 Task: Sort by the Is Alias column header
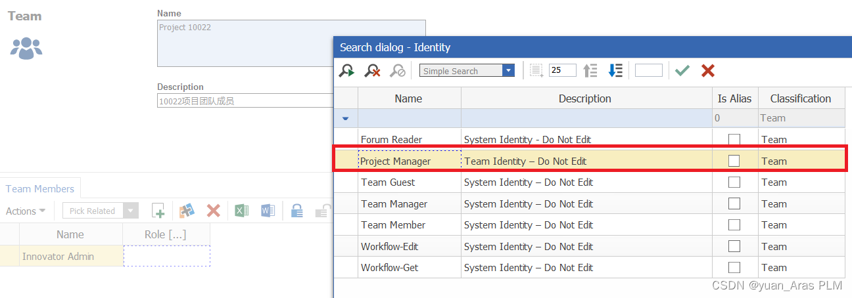click(734, 98)
